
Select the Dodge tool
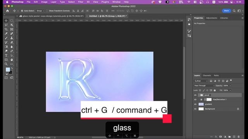point(6,51)
